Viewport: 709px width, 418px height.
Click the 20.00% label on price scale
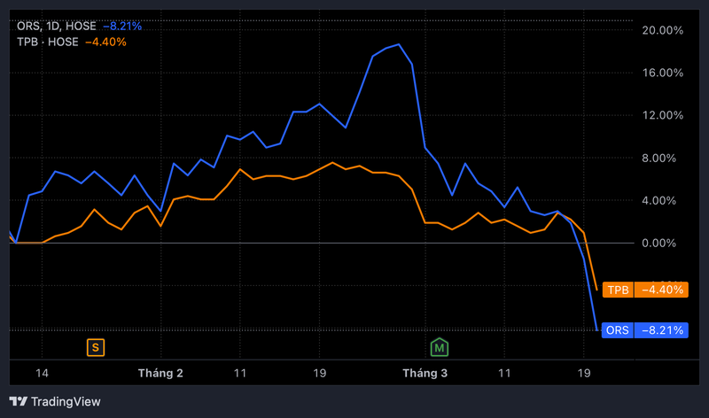pos(663,30)
